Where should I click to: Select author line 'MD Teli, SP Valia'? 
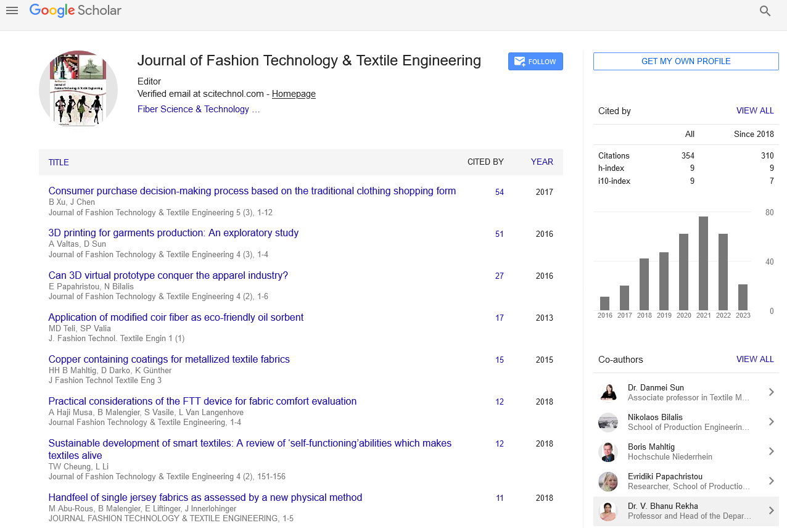pos(80,328)
